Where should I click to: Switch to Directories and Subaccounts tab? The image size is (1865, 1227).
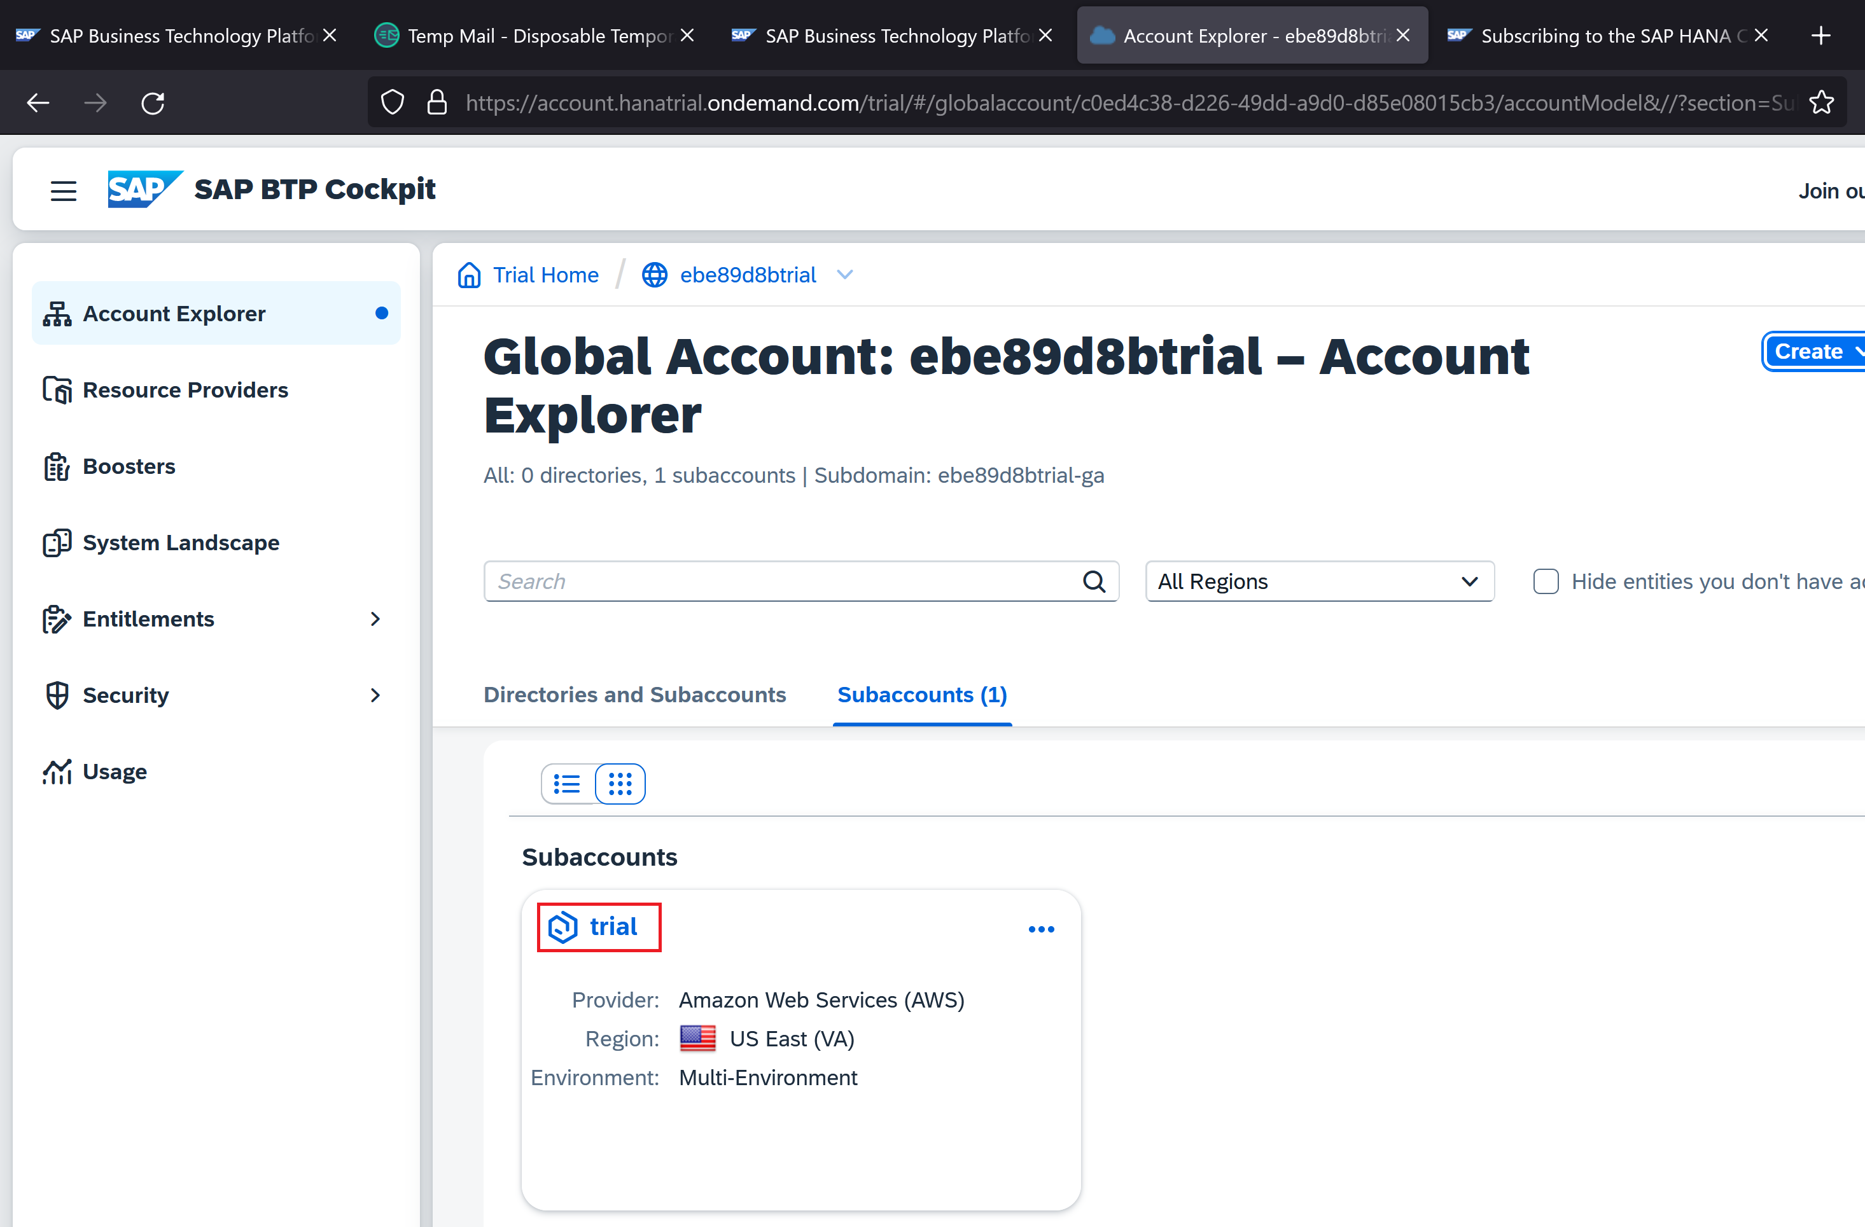point(634,695)
